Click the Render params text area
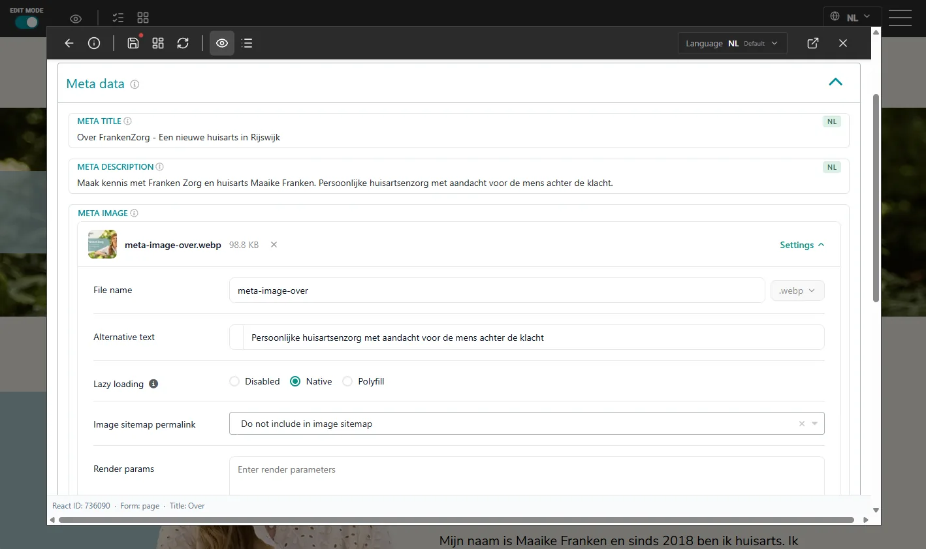Viewport: 926px width, 549px height. click(527, 476)
